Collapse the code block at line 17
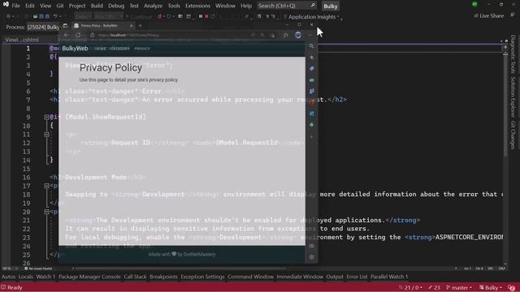Viewport: 520px width, 292px height. pyautogui.click(x=47, y=186)
